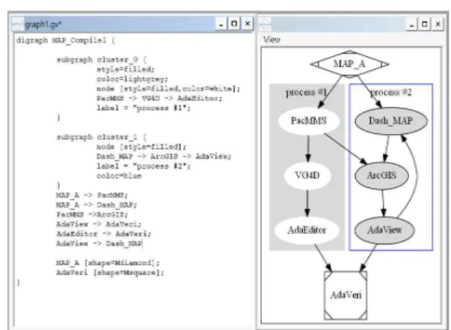Image resolution: width=451 pixels, height=330 pixels.
Task: Click the 'subgraph cluster_0 {' line
Action: 102,60
